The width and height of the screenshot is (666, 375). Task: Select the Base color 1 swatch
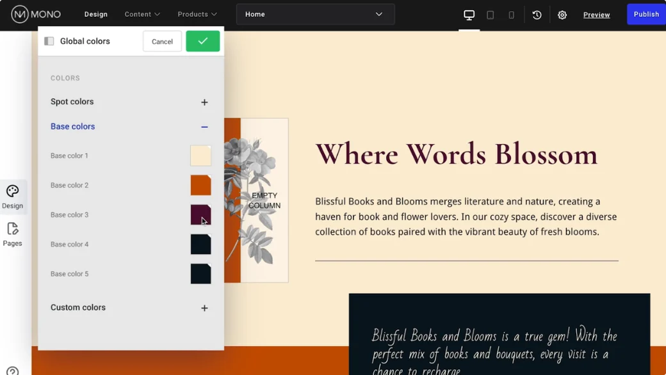coord(200,156)
